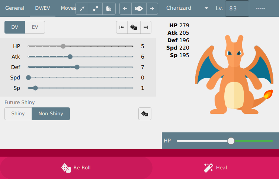Image resolution: width=279 pixels, height=179 pixels.
Task: Open the Moves tab
Action: [x=68, y=8]
